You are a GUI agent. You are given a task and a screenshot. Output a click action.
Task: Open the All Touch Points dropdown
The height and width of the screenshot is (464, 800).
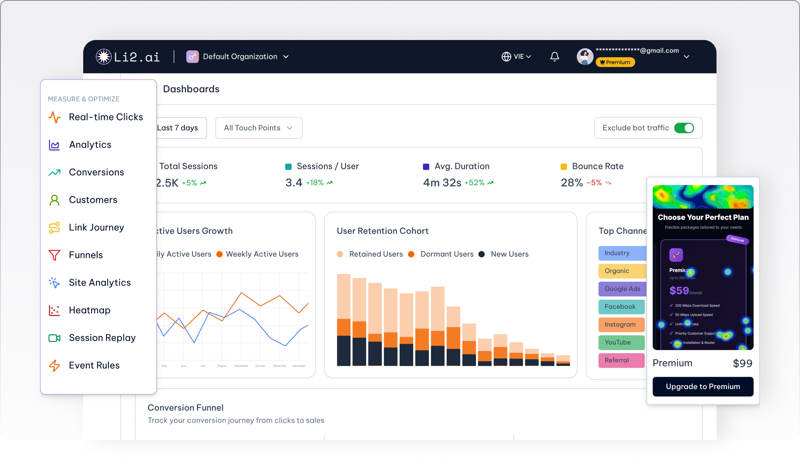(259, 128)
